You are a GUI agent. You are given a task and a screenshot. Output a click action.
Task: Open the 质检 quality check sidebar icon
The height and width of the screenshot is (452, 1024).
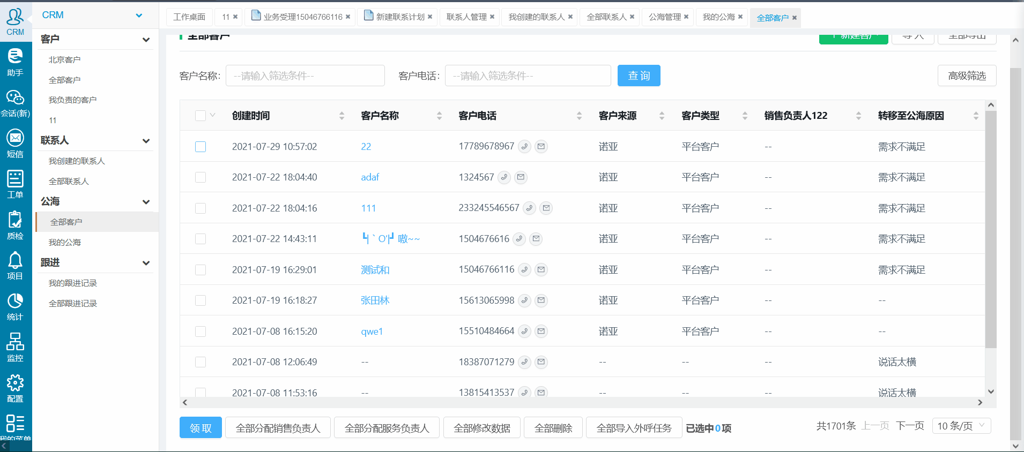[x=15, y=225]
